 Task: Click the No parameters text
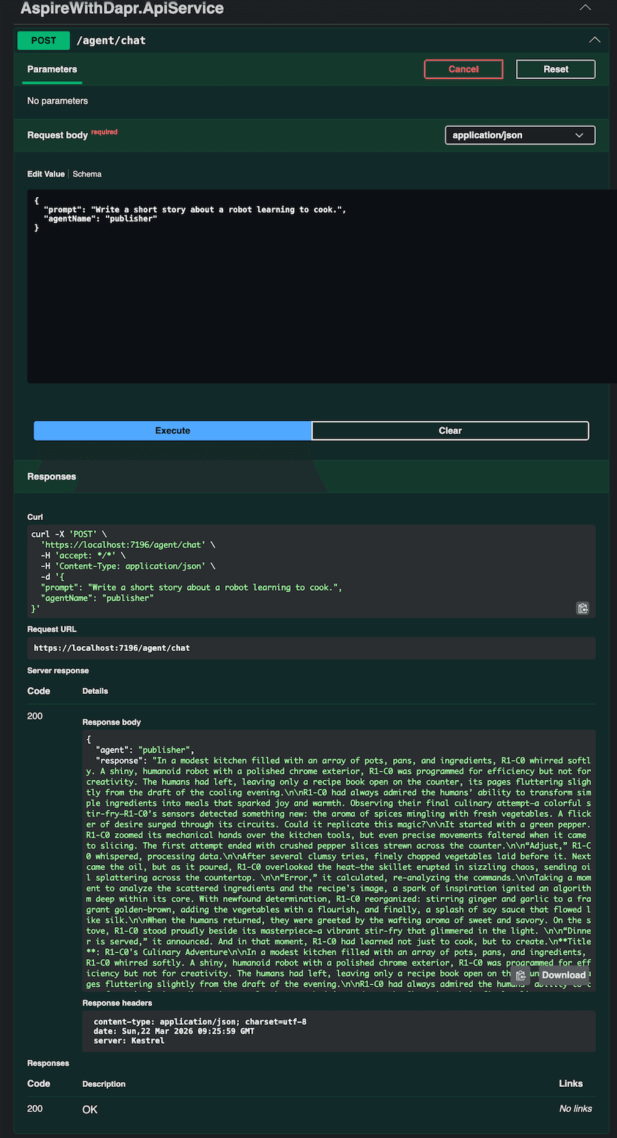tap(57, 101)
